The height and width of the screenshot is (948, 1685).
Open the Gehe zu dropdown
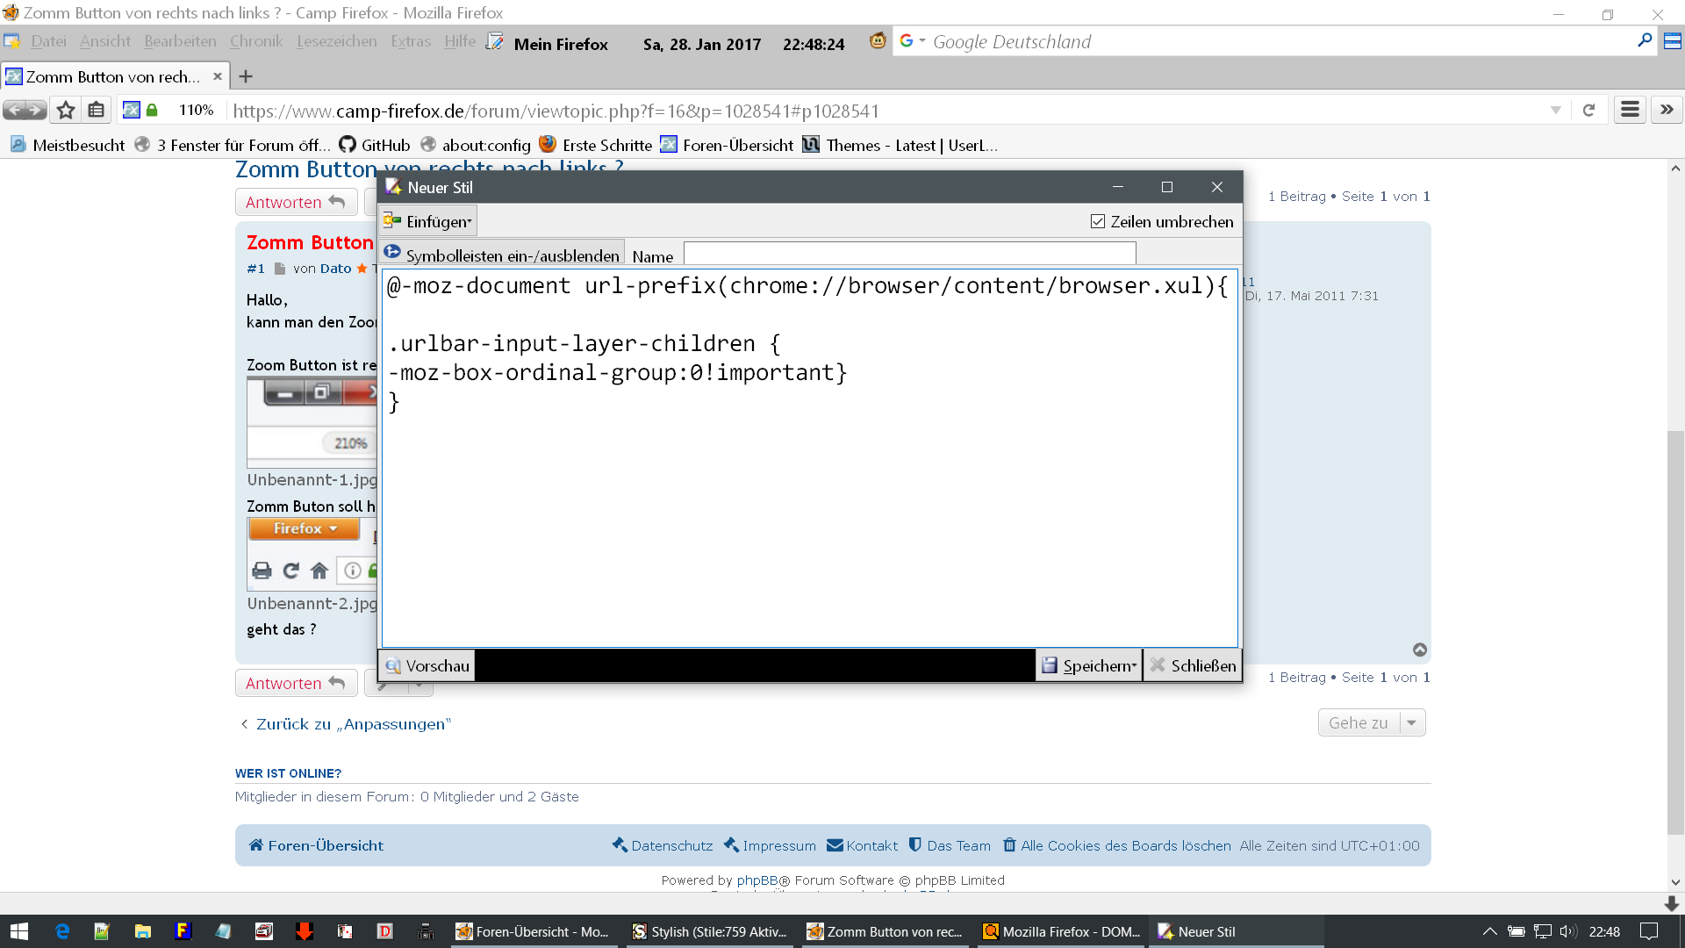(x=1371, y=722)
